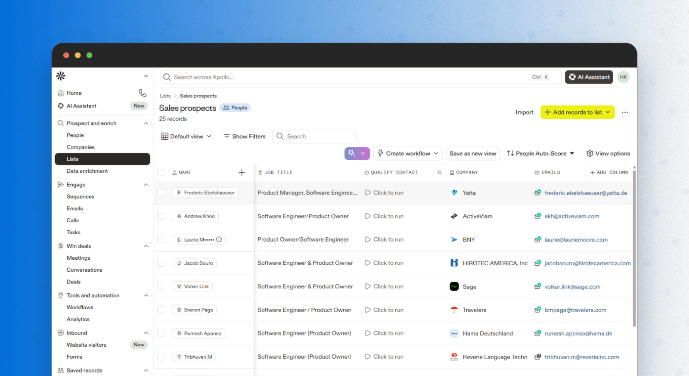
Task: Open email link frederic.ebelshaeuser@yatta.de
Action: pyautogui.click(x=585, y=193)
